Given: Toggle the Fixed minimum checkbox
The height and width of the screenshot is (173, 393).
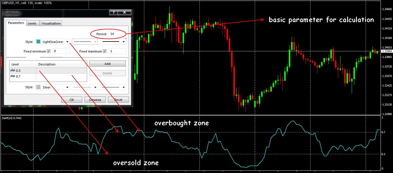Looking at the screenshot, I should click(x=48, y=51).
